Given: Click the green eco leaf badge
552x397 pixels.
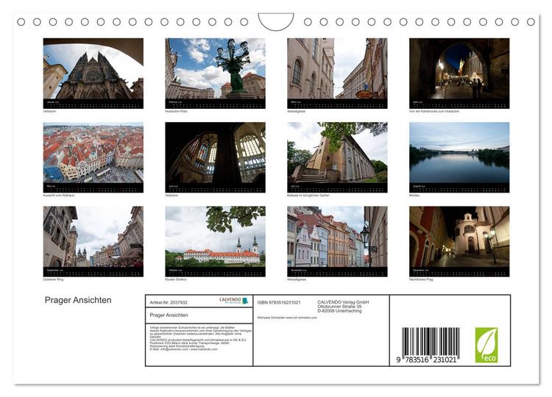Looking at the screenshot, I should 486,345.
